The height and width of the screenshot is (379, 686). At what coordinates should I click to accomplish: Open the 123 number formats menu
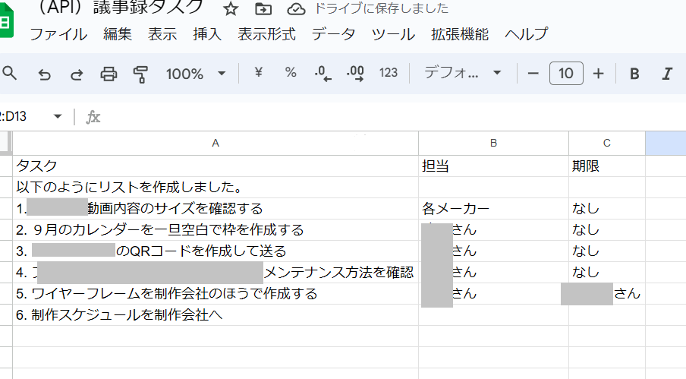(389, 73)
